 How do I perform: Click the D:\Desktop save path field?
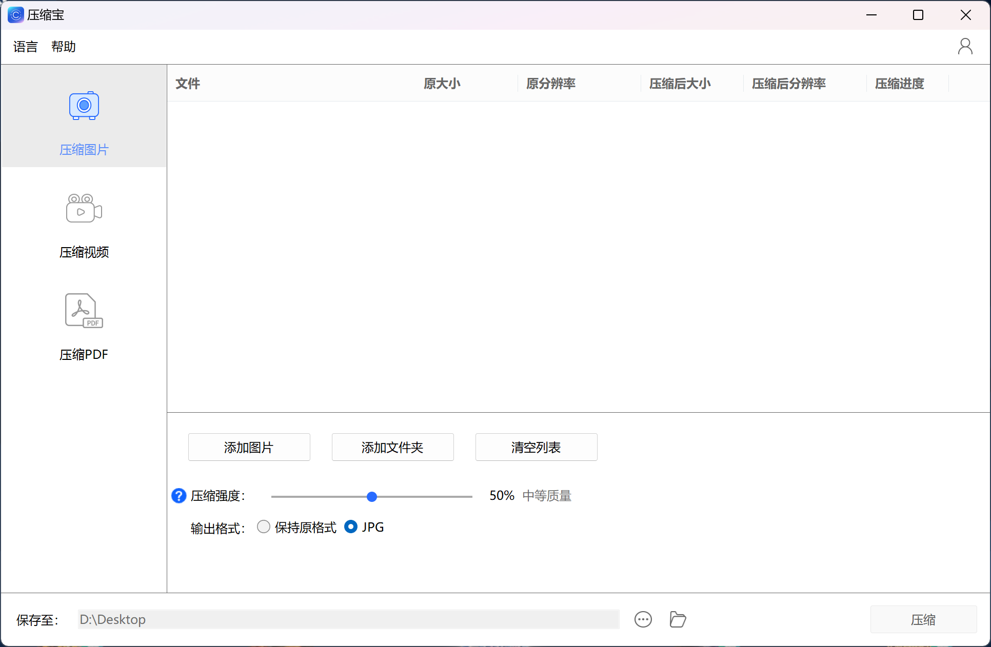(349, 619)
